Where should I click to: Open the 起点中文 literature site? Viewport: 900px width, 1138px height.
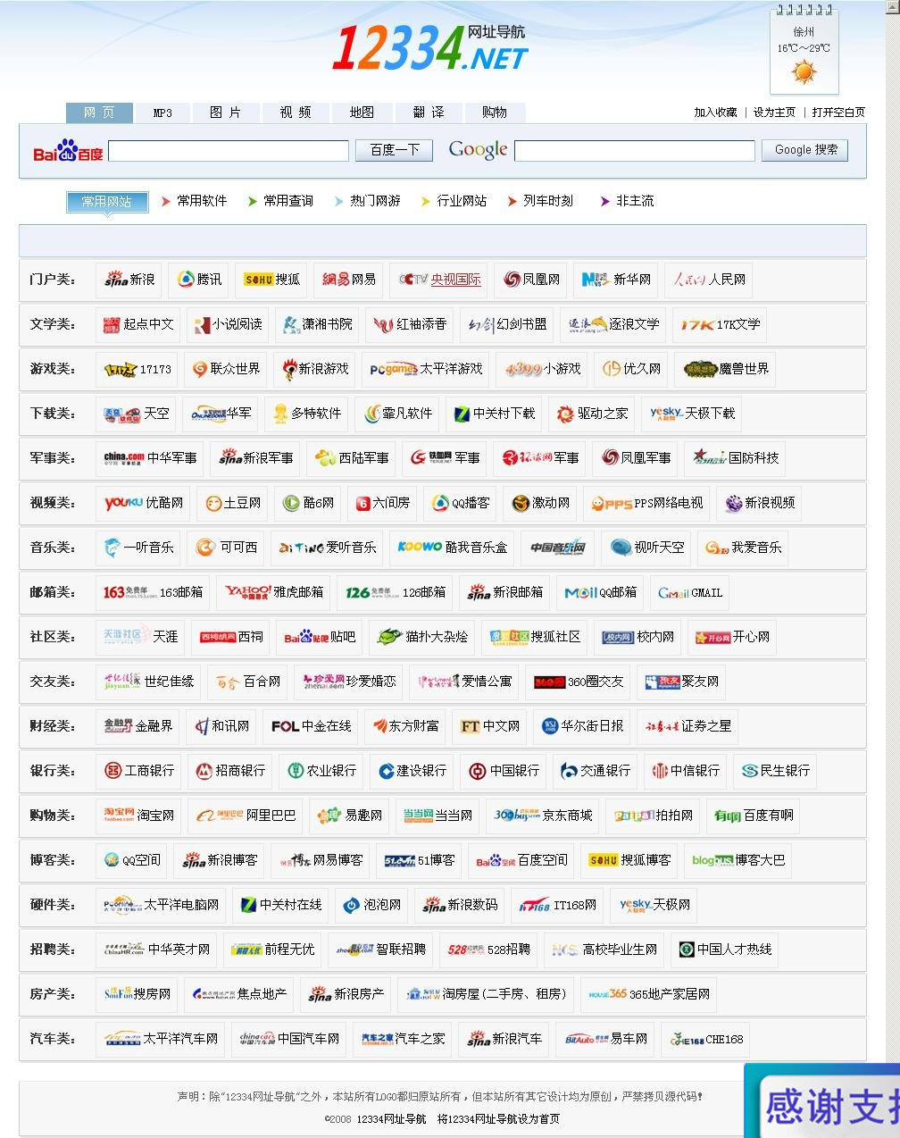tap(138, 324)
